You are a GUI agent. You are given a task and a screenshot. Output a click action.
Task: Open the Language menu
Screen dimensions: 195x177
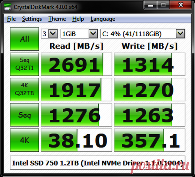(103, 19)
